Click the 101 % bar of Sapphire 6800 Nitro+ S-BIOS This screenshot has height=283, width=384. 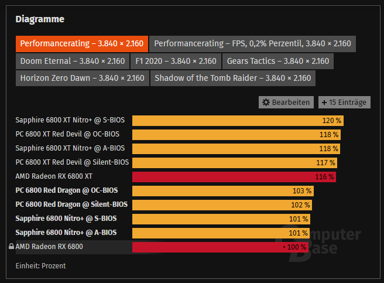pos(221,219)
